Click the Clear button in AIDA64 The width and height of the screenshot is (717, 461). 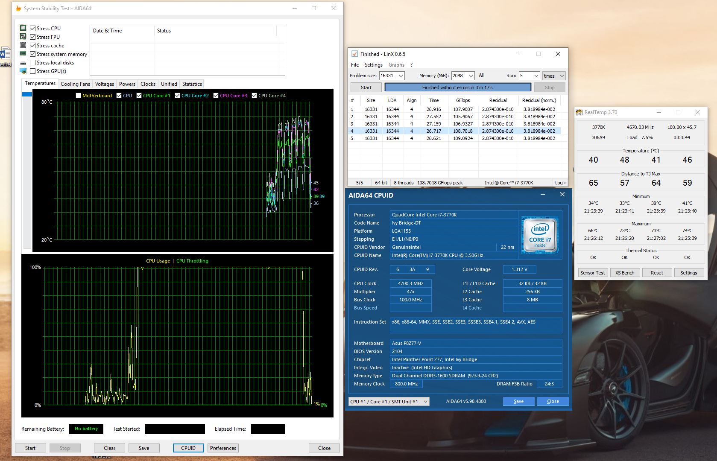click(110, 448)
